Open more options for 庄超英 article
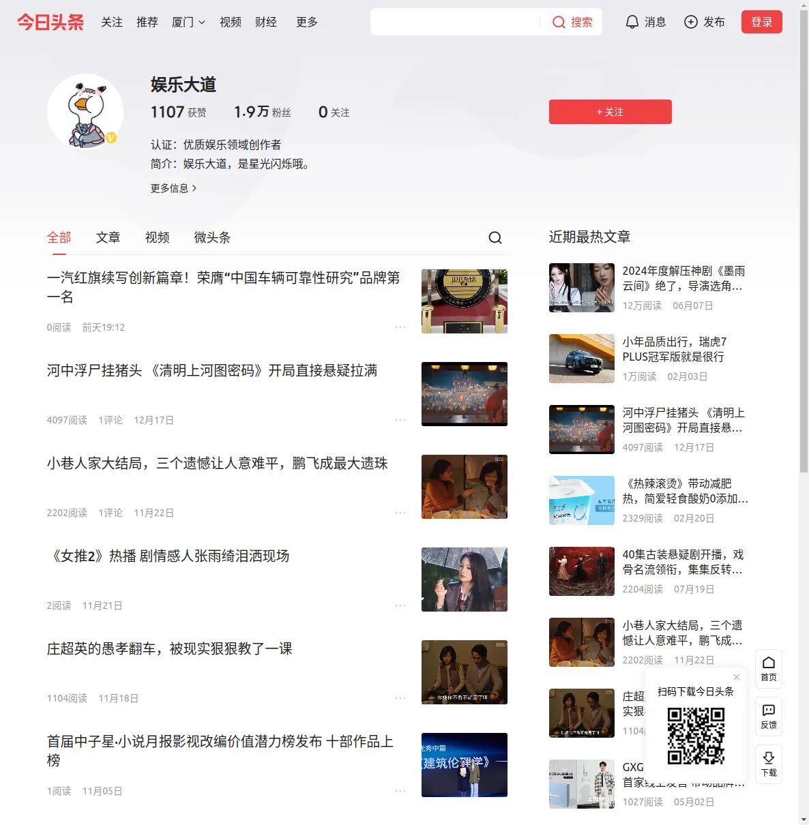This screenshot has height=825, width=809. click(x=400, y=698)
